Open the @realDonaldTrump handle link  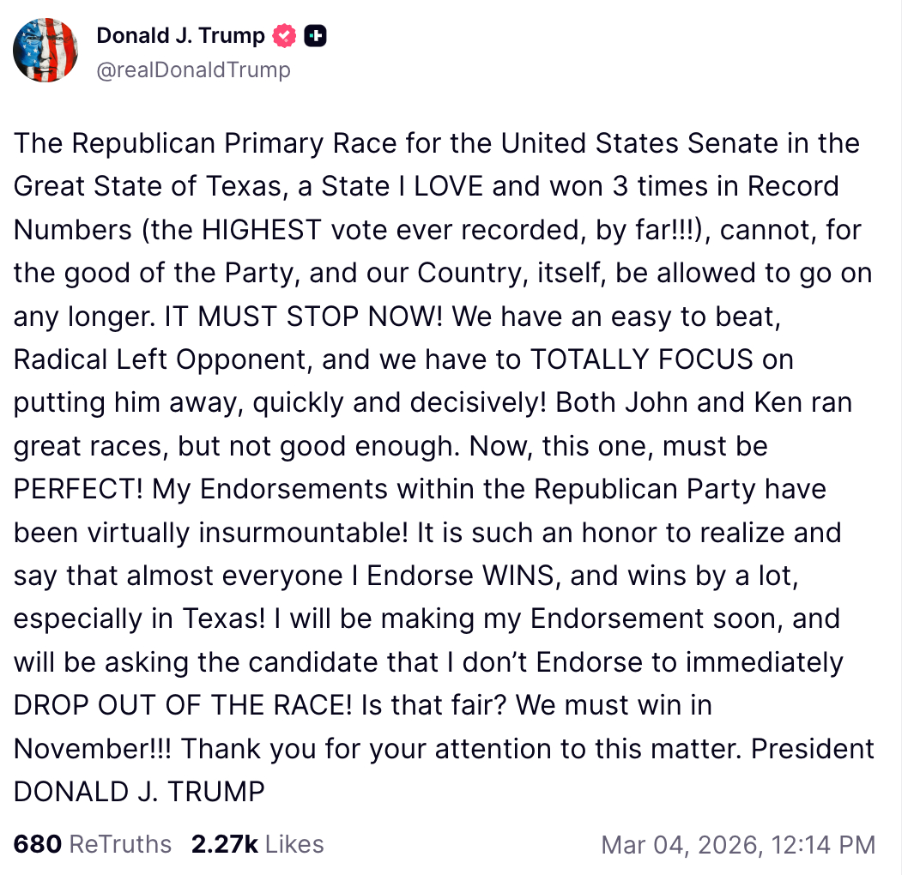pyautogui.click(x=193, y=69)
